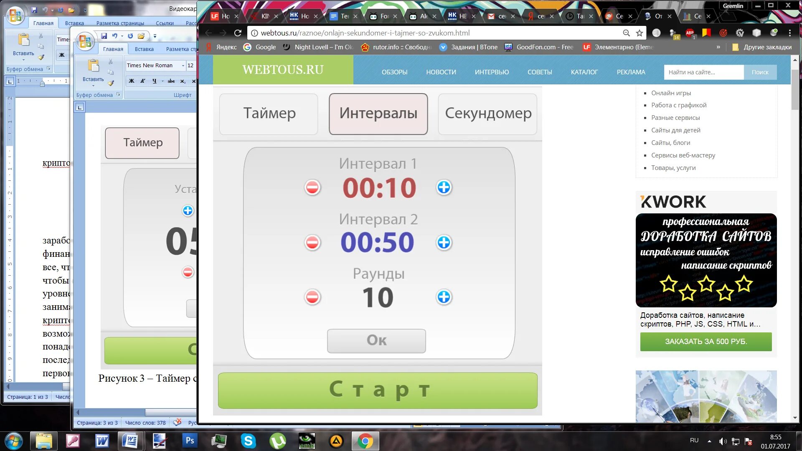Click the increase button for Интервал 2
Viewport: 802px width, 451px height.
coord(444,243)
